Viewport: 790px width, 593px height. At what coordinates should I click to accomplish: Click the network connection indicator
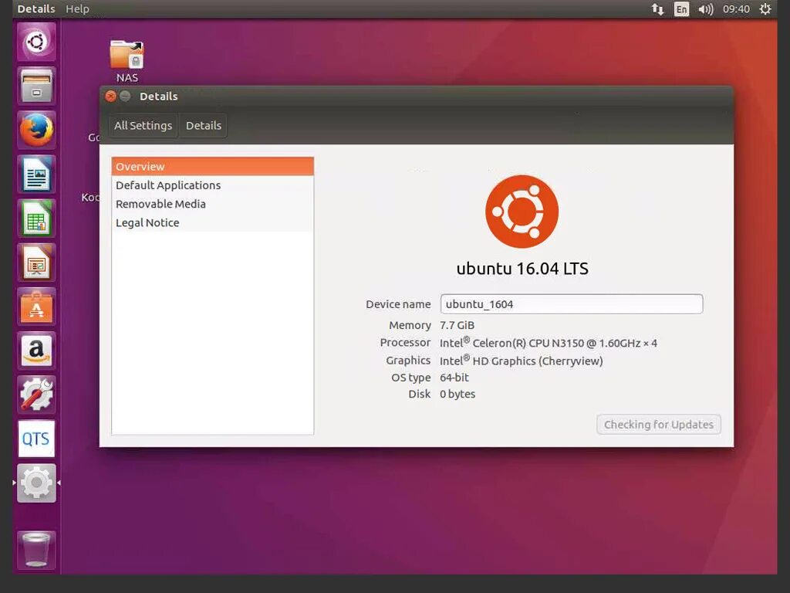(x=657, y=9)
